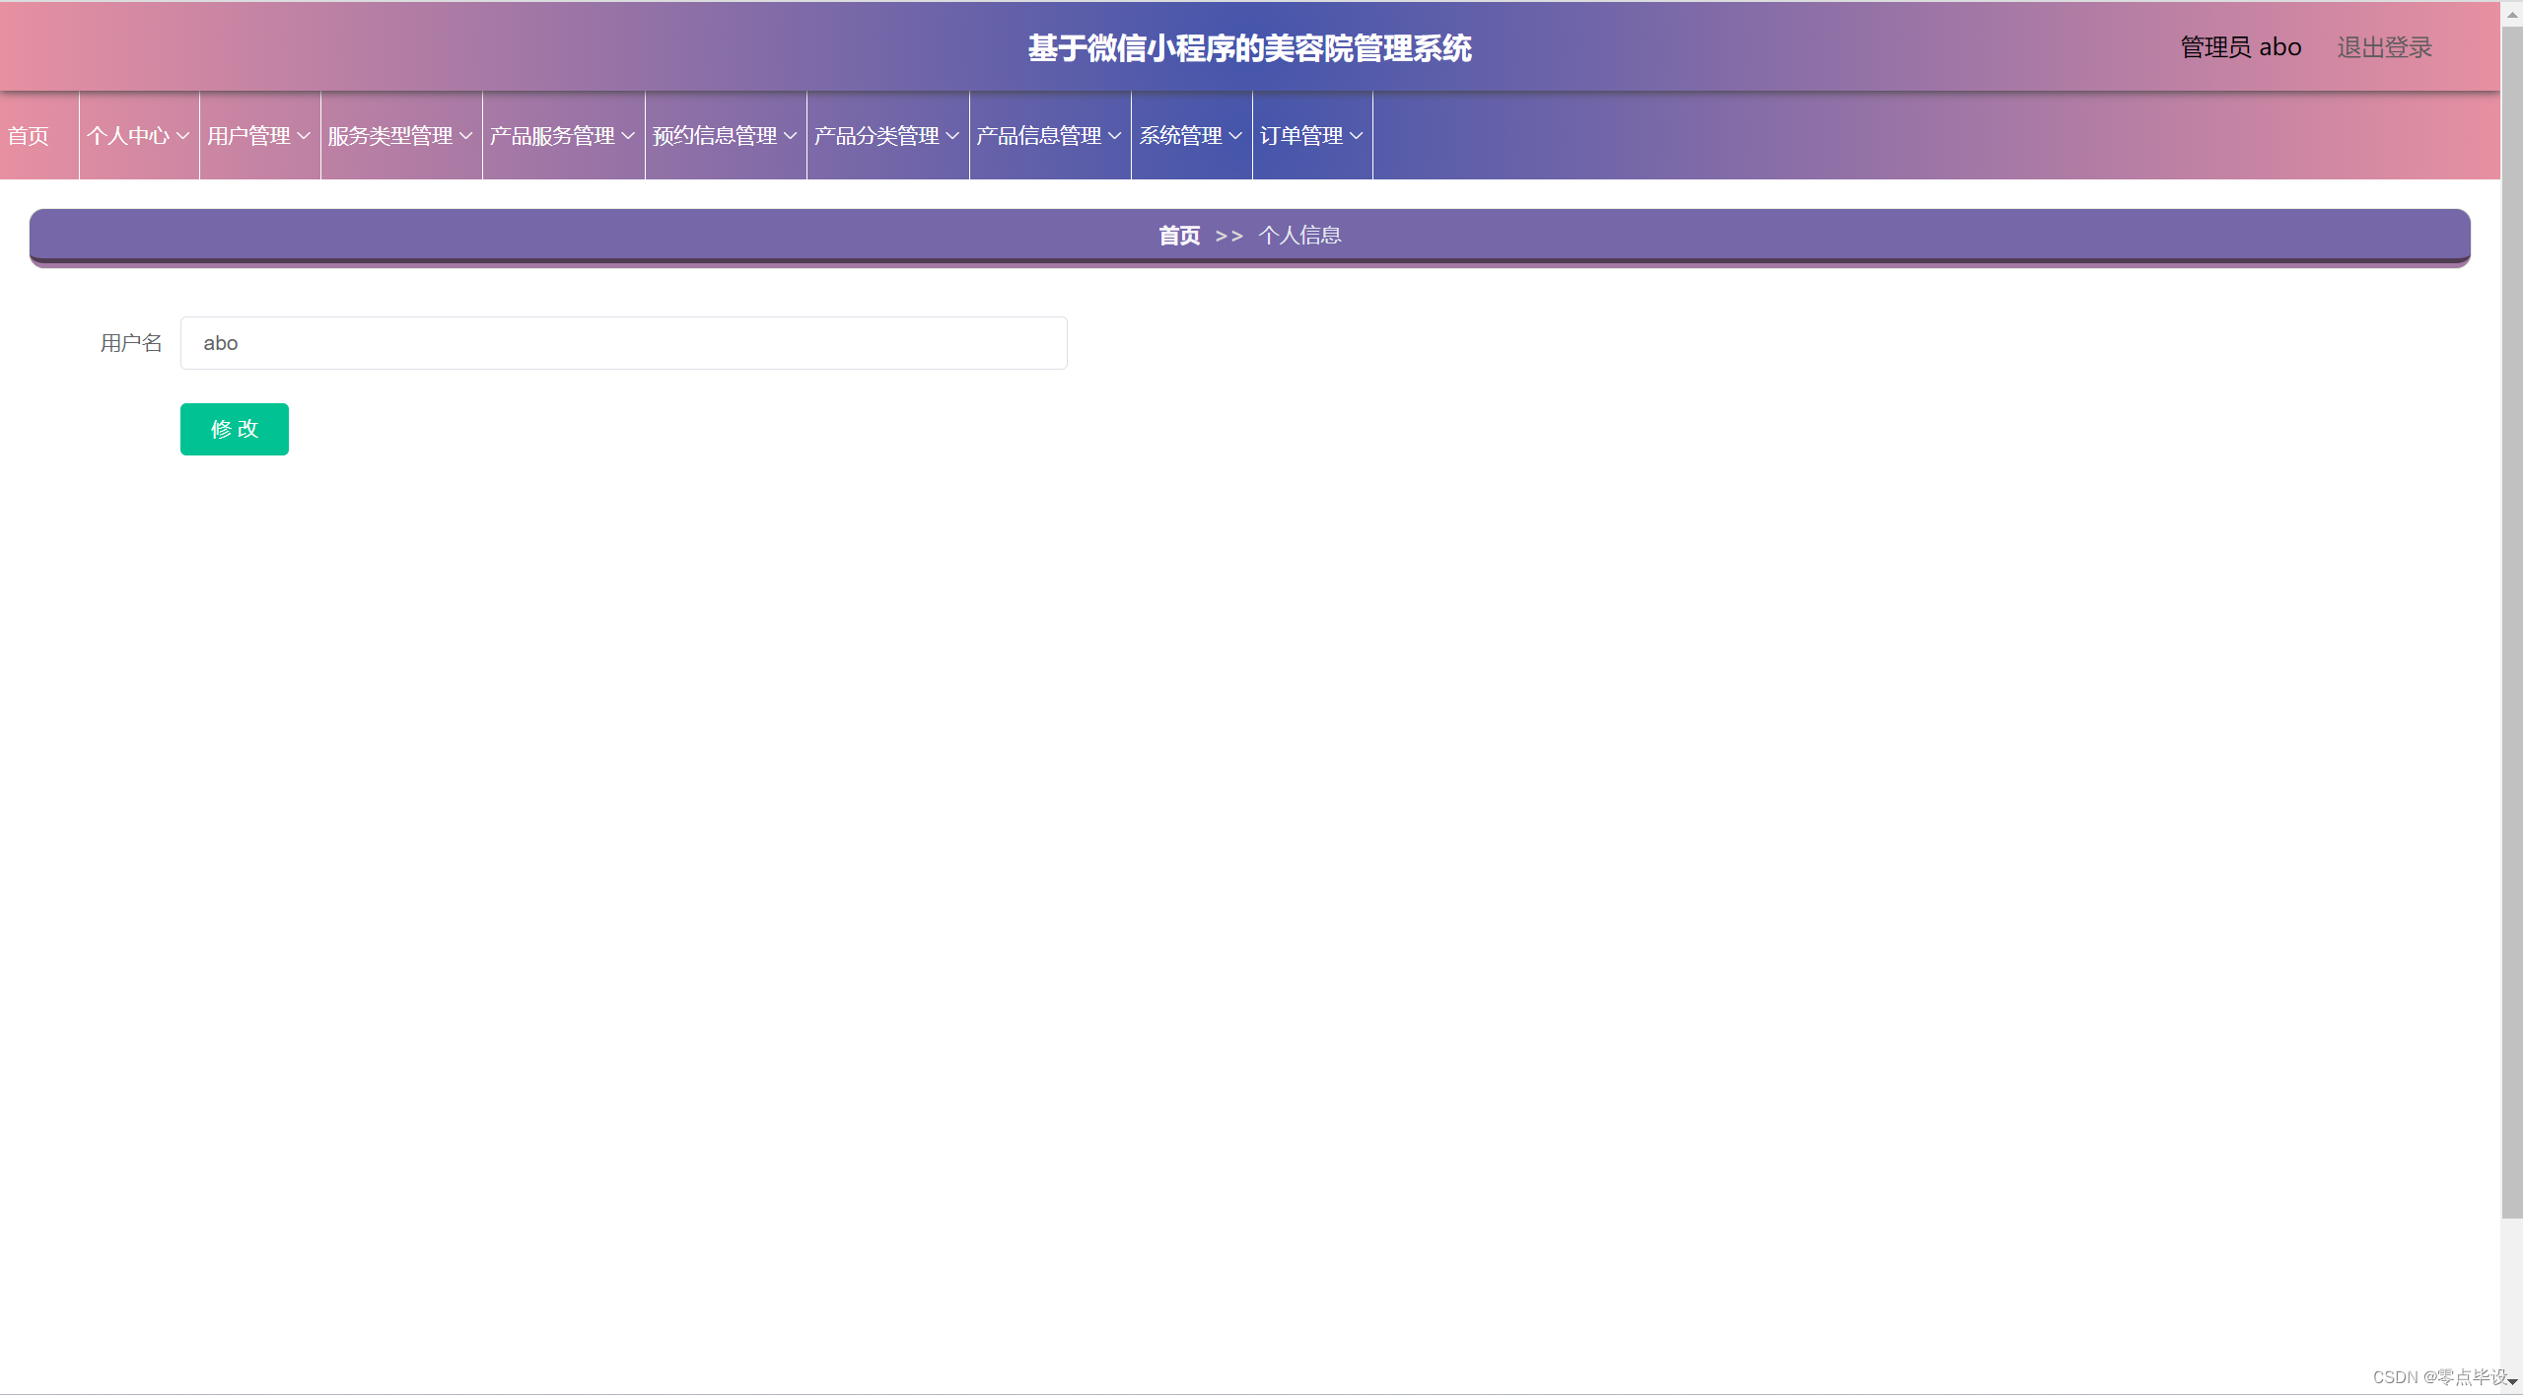Click the scrollbar down arrow

pos(2512,1382)
